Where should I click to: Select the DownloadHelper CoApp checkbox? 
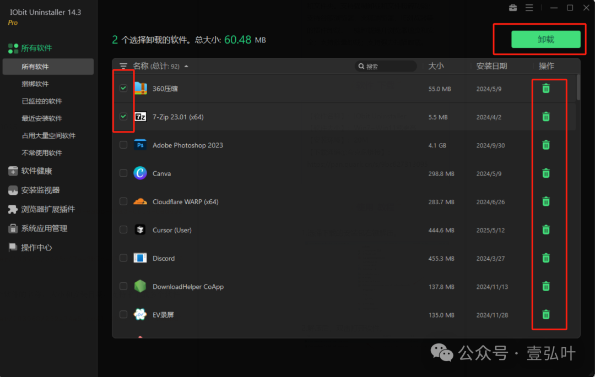(123, 286)
